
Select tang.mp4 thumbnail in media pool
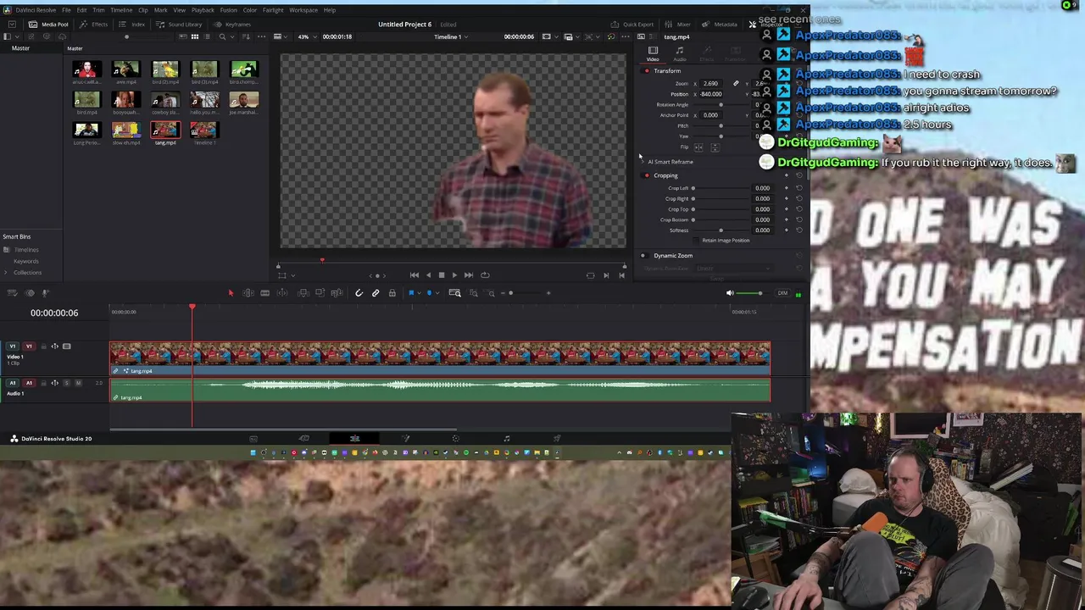165,130
